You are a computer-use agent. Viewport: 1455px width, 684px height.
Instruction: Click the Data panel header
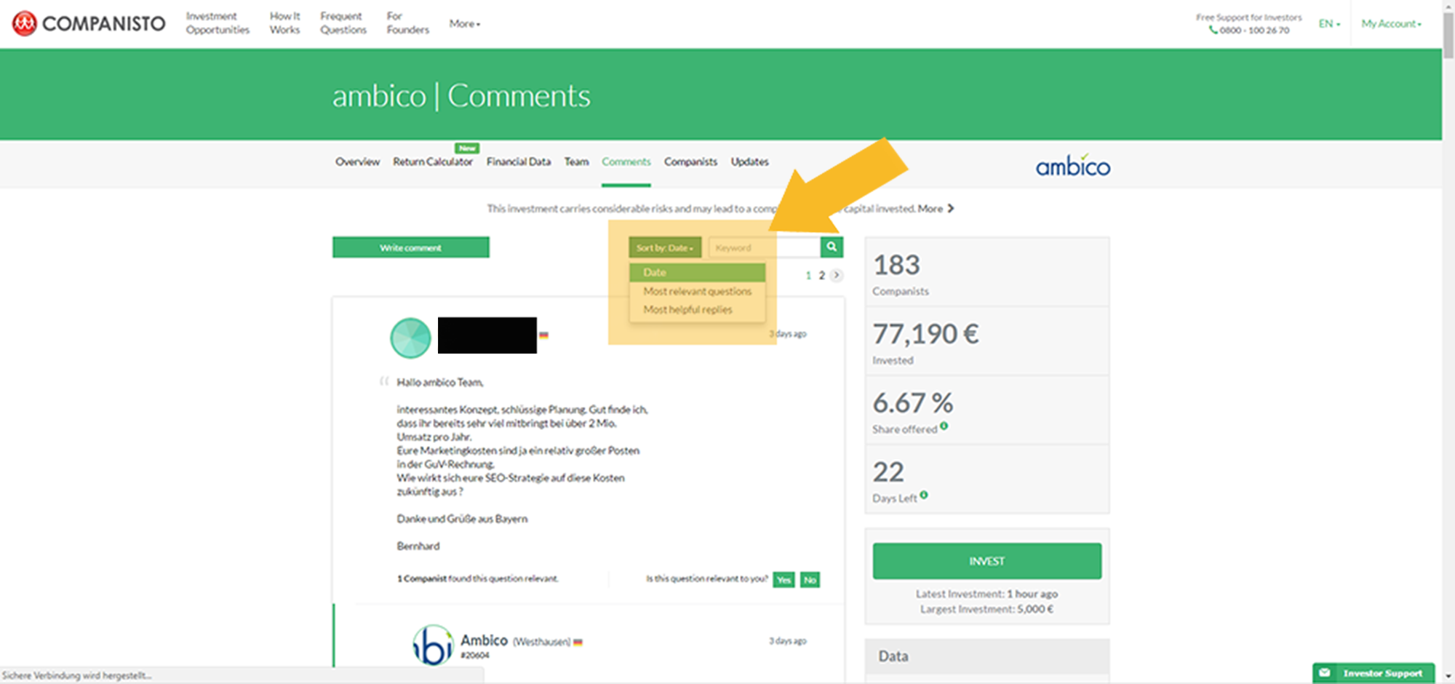tap(986, 656)
